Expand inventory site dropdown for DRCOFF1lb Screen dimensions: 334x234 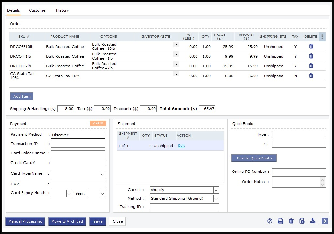(176, 54)
